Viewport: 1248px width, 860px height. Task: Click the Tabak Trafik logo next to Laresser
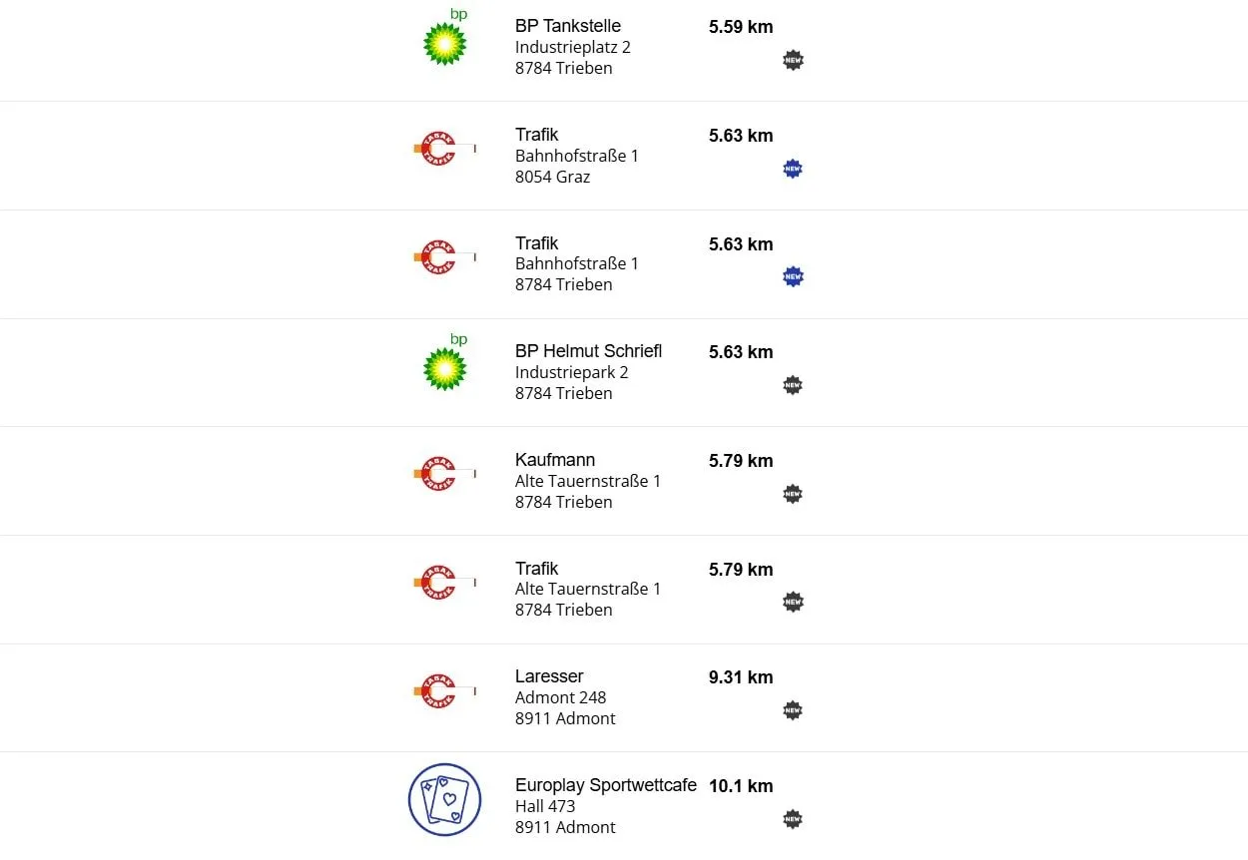tap(439, 689)
